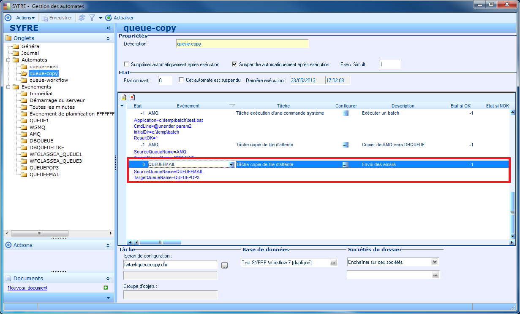Click the WFCLASSEA_QUEUE1 folder icon
The image size is (520, 314).
24,154
